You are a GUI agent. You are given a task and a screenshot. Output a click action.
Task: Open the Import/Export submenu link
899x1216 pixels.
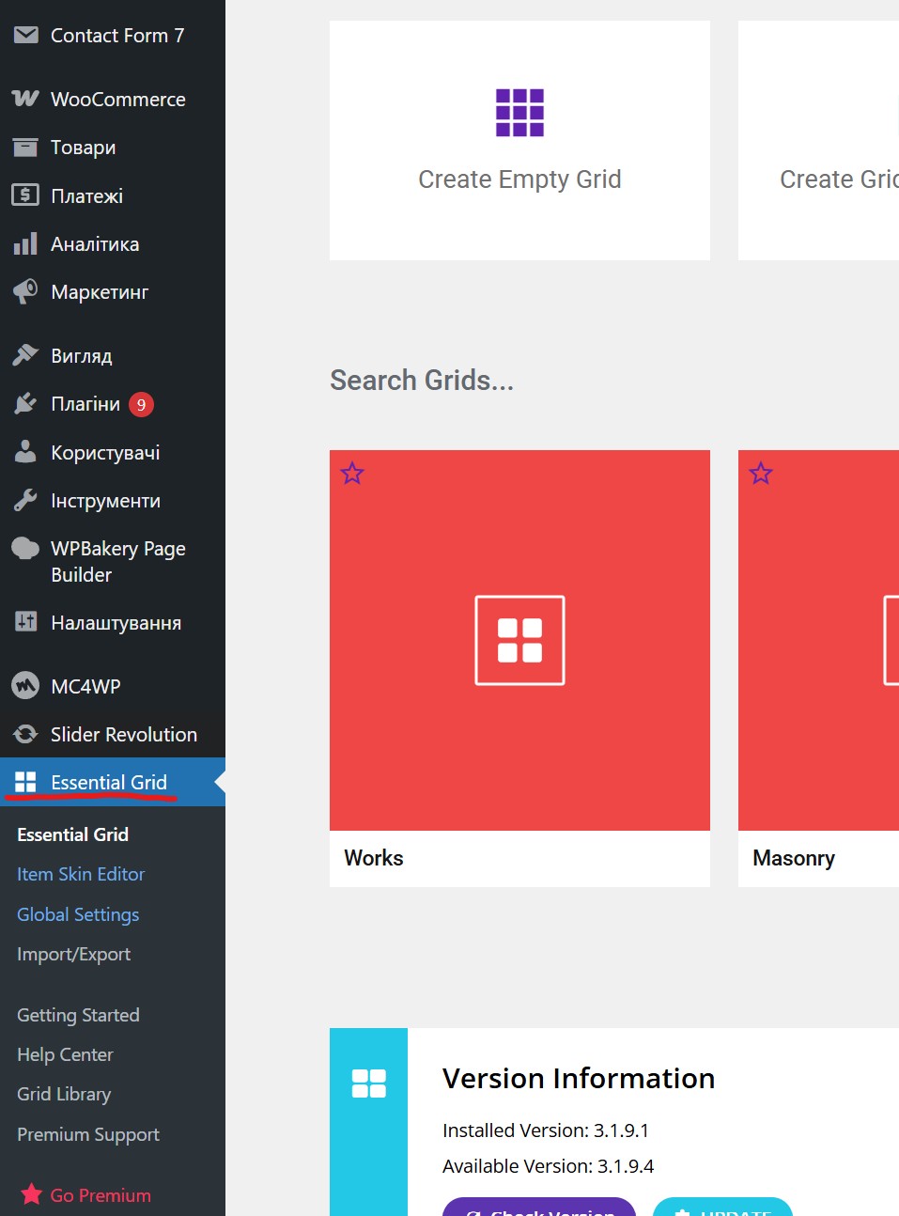pyautogui.click(x=73, y=954)
